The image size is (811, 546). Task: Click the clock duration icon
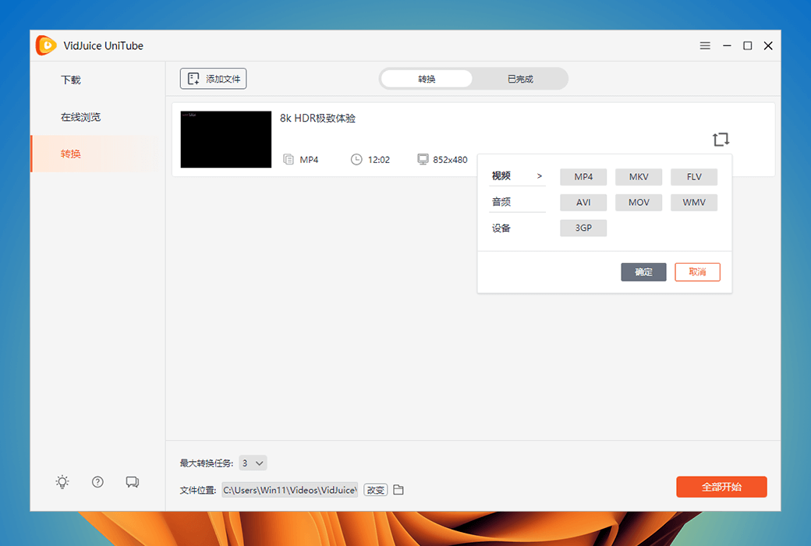tap(356, 159)
